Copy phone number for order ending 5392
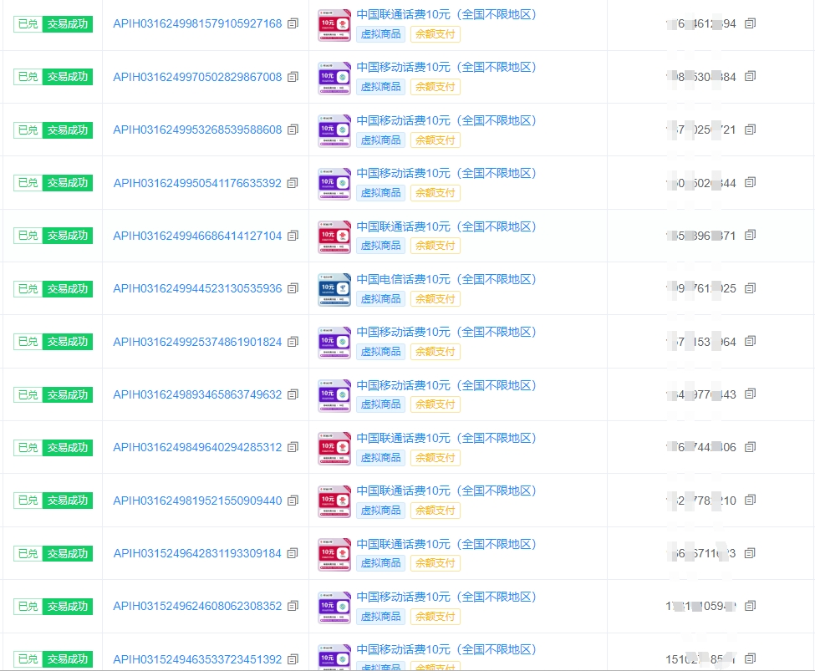The width and height of the screenshot is (815, 671). click(750, 182)
